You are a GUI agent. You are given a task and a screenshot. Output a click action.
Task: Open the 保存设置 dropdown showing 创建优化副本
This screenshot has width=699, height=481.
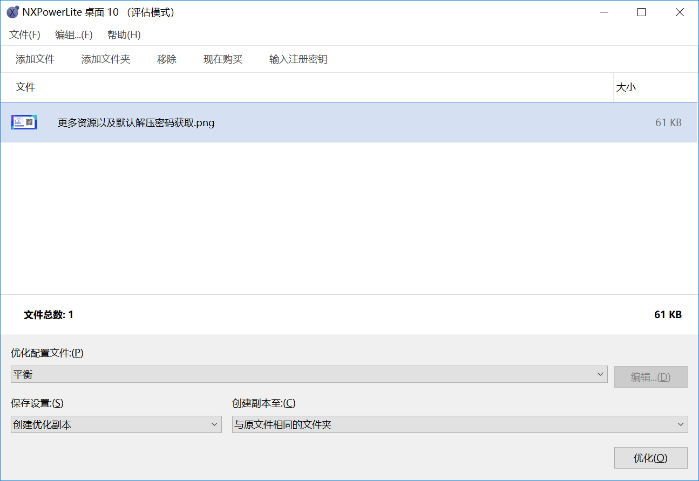(x=116, y=424)
